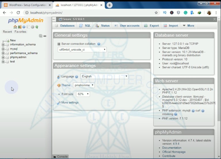Expand the phpmyadmin database node
This screenshot has width=221, height=159.
point(3,58)
